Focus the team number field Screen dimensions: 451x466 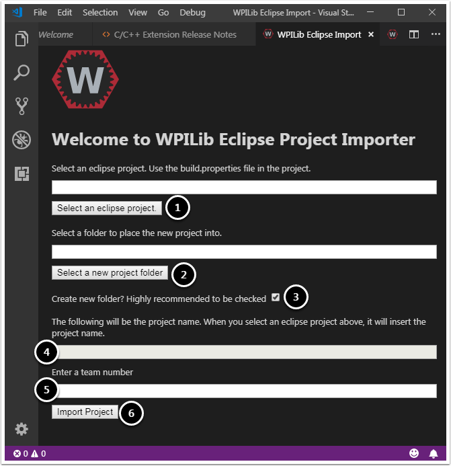[x=244, y=391]
